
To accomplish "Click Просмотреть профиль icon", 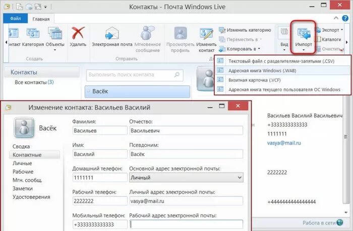I will point(180,39).
